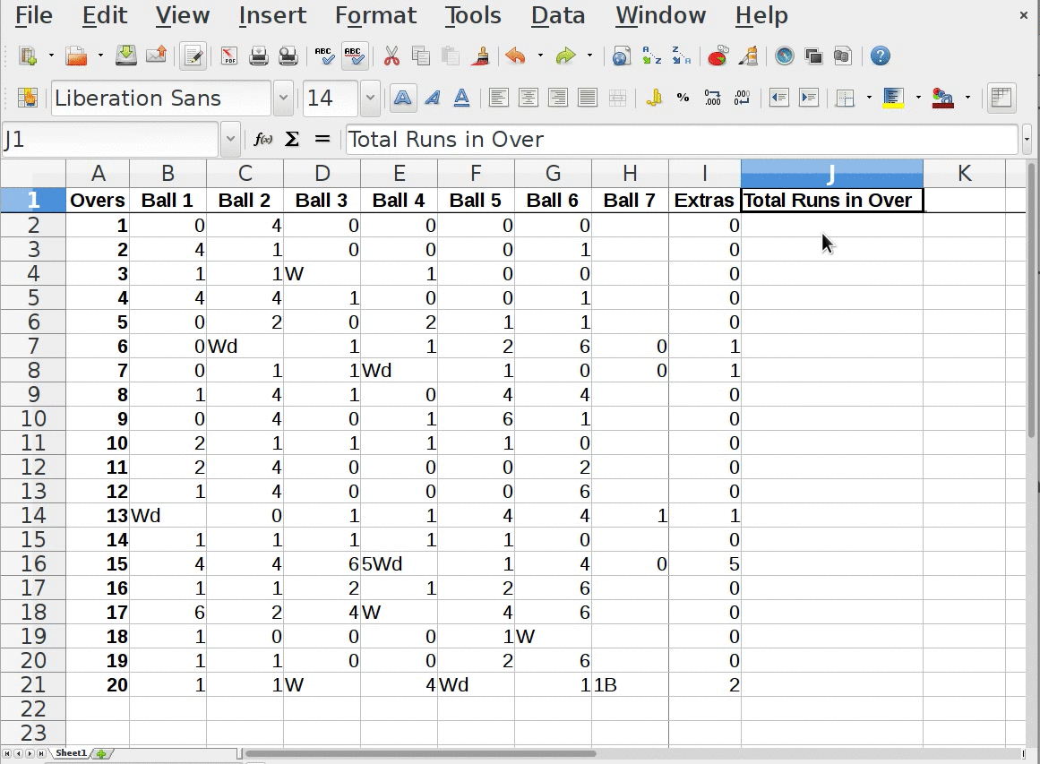Screen dimensions: 1040x764
Task: Open the Format menu
Action: tap(375, 16)
